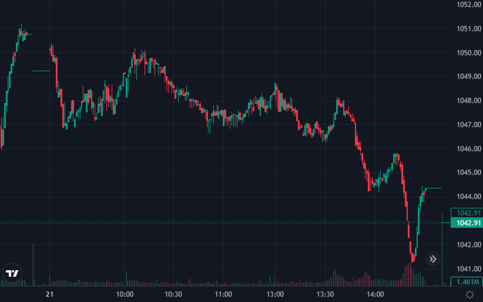Click the date marker labeled 21
This screenshot has height=302, width=483.
[x=51, y=294]
